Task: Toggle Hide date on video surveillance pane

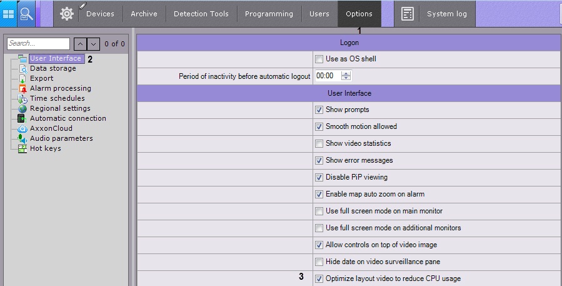Action: pos(319,262)
